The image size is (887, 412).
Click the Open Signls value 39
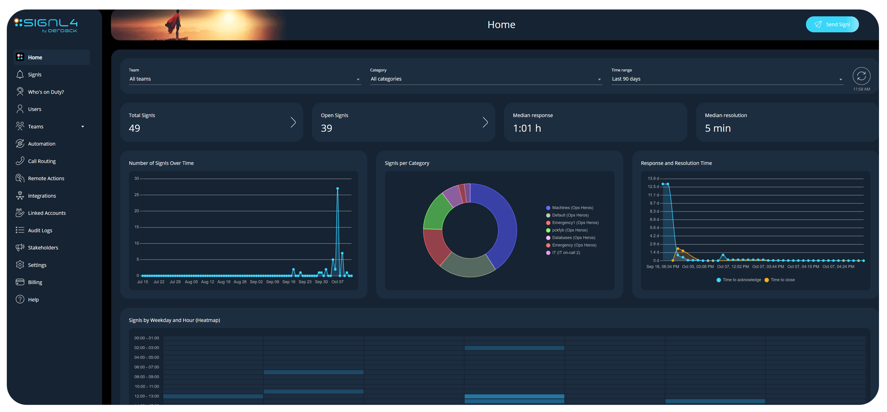point(326,128)
